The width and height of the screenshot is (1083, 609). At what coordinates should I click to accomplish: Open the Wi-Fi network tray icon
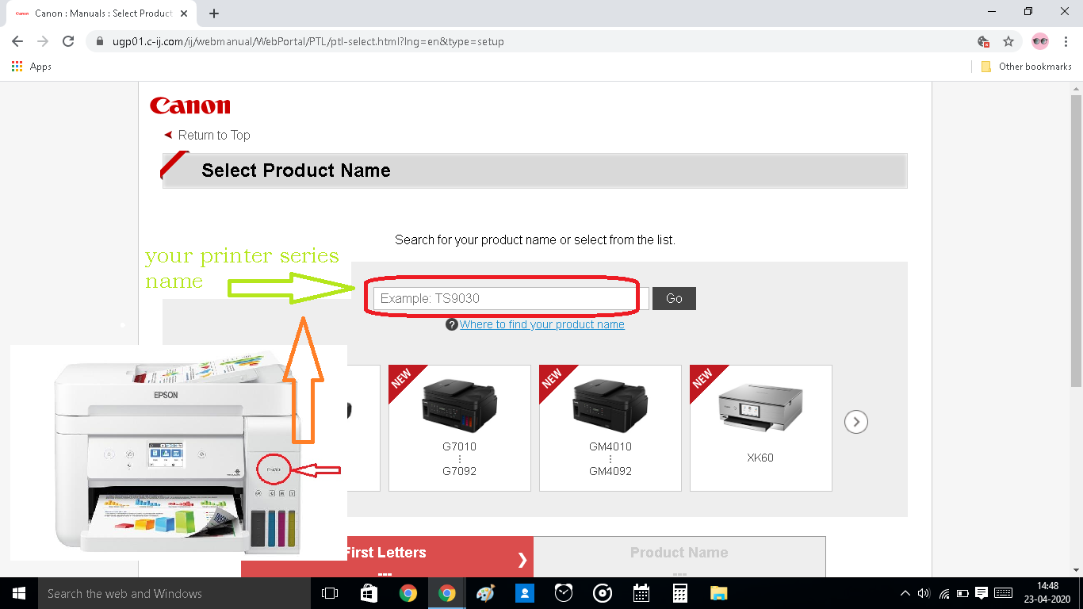tap(944, 593)
